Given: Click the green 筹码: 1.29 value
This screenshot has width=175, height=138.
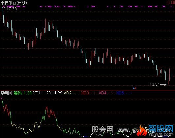Looking at the screenshot, I should pos(22,93).
